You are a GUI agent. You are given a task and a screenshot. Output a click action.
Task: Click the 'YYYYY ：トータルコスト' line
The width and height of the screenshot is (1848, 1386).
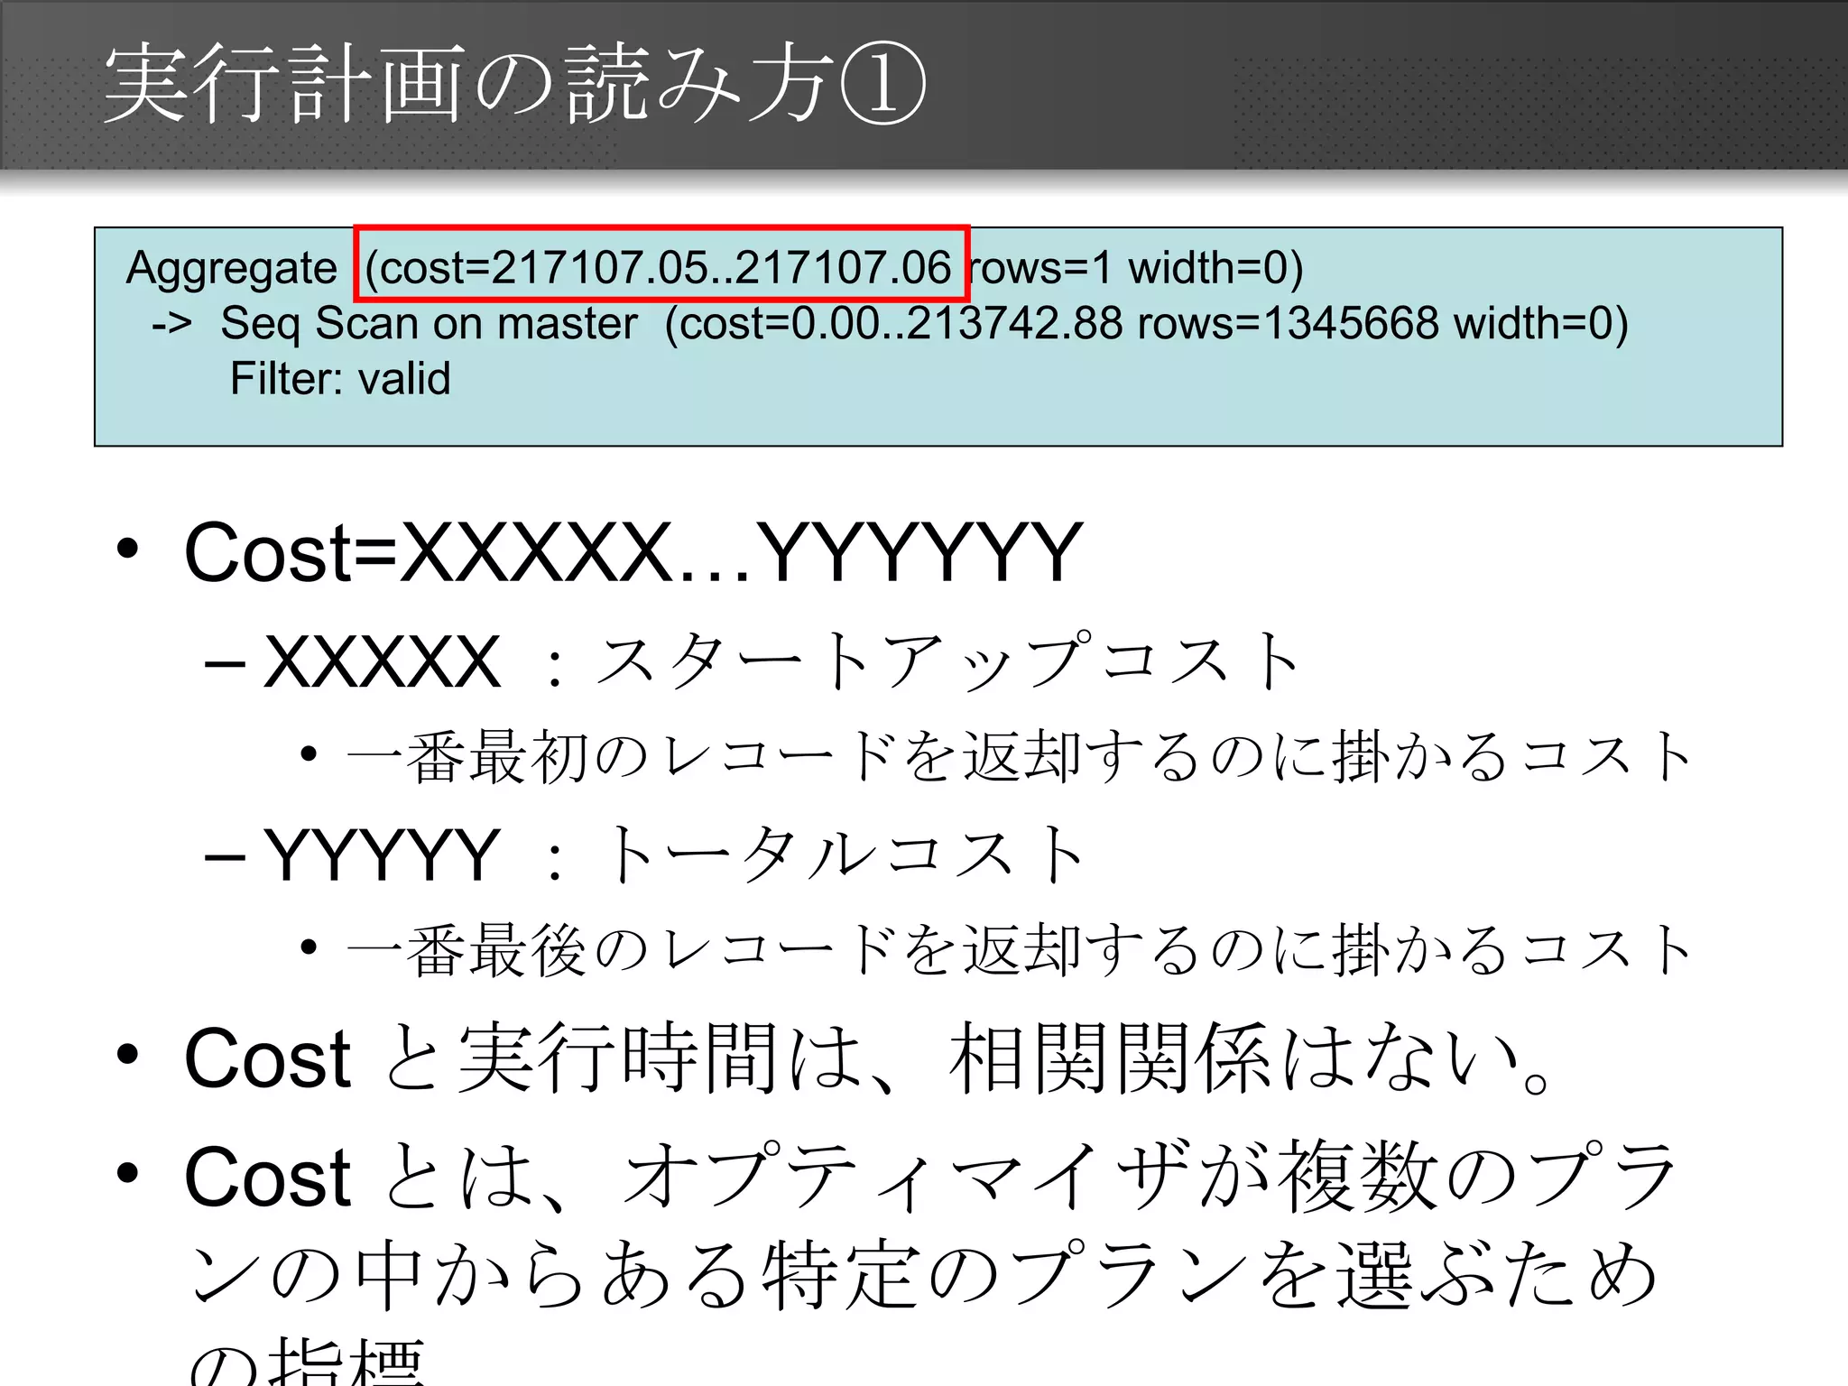tap(675, 854)
